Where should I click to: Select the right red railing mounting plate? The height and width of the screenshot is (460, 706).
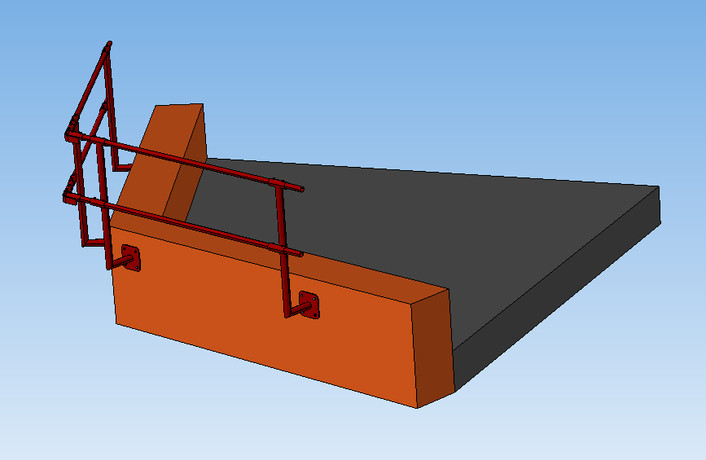pyautogui.click(x=309, y=305)
